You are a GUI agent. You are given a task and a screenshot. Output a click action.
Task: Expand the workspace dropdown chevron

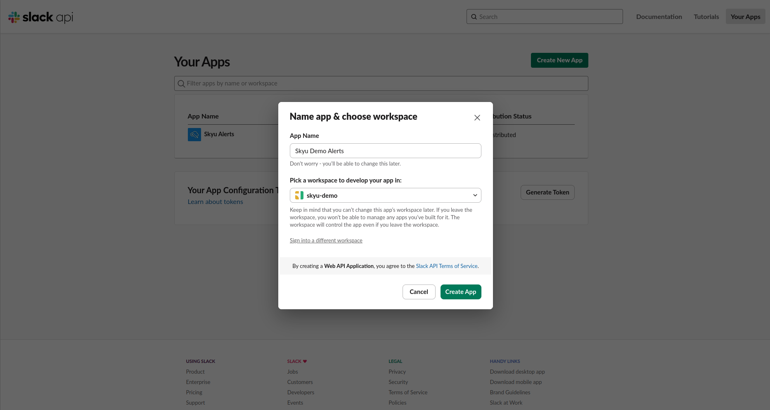tap(475, 195)
